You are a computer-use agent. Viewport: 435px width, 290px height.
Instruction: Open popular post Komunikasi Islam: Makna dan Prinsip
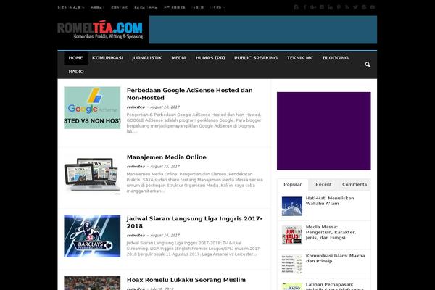pyautogui.click(x=335, y=258)
